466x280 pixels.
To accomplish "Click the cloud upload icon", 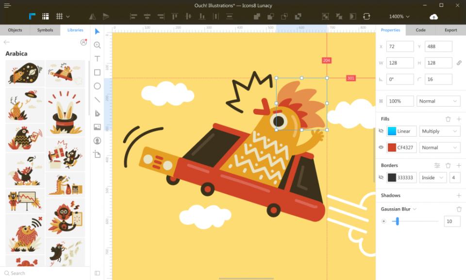I will pos(433,16).
